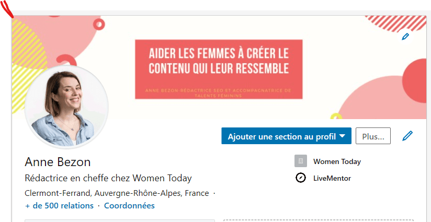
Task: Click the red banner title 'Aider les femmes'
Action: 218,61
